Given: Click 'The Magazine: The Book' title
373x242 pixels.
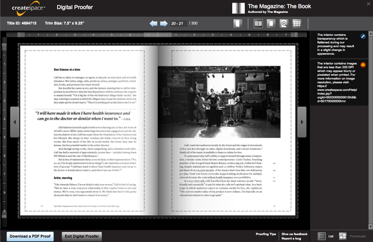Looking at the screenshot, I should pyautogui.click(x=279, y=6).
